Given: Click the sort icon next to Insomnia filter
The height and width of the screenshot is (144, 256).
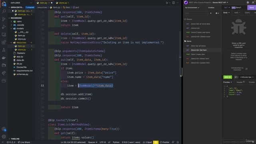Looking at the screenshot, I should click(211, 13).
